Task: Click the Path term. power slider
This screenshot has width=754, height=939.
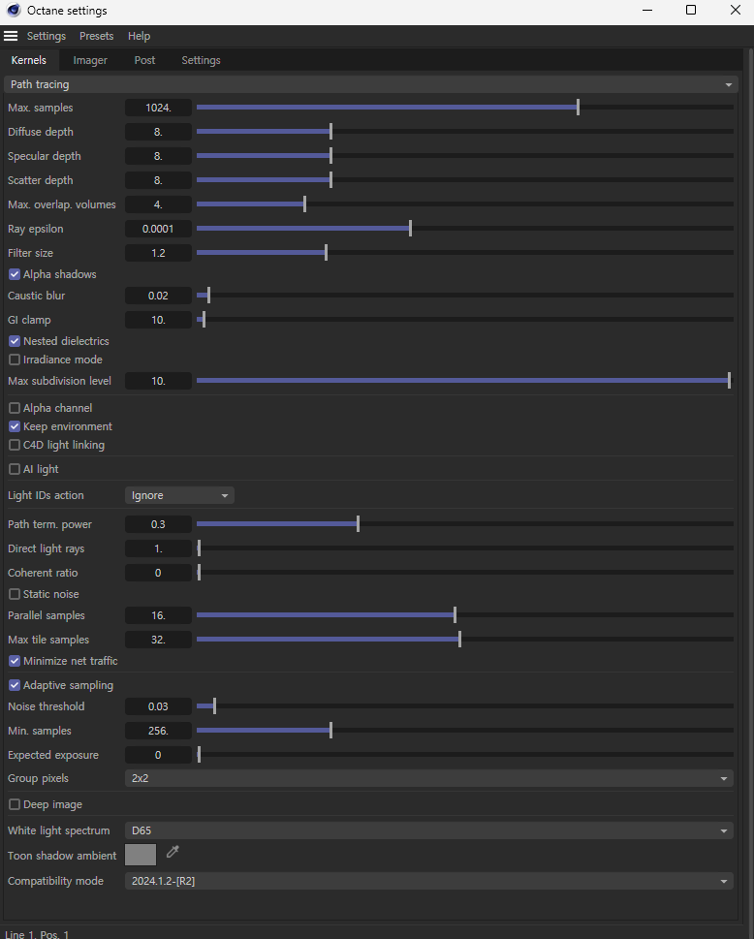Action: (x=465, y=524)
